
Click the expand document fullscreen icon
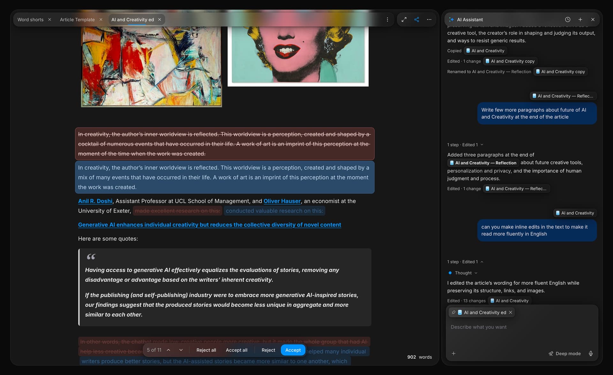click(x=404, y=19)
